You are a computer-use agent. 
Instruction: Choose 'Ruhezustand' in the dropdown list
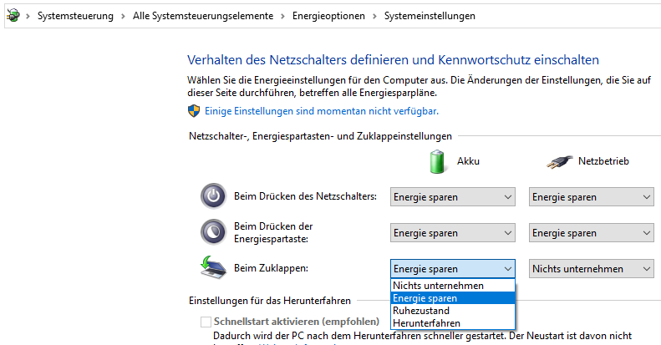421,310
